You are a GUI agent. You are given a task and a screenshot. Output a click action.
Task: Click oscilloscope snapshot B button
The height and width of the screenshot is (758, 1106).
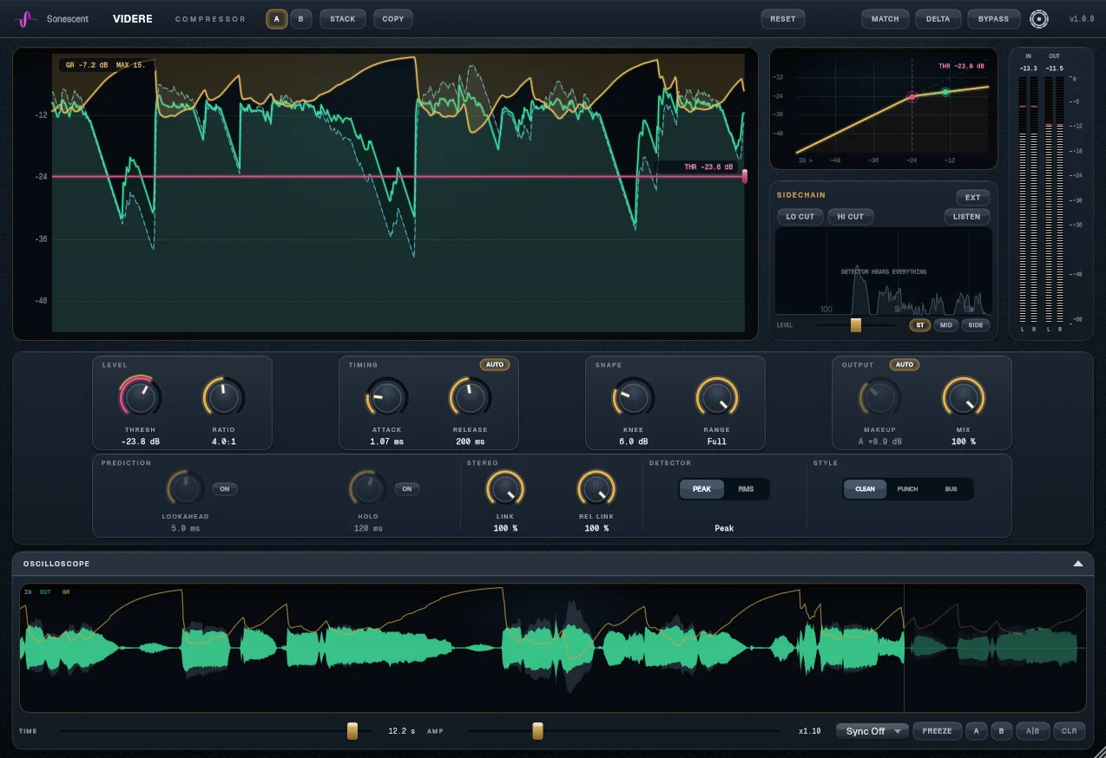coord(1001,731)
